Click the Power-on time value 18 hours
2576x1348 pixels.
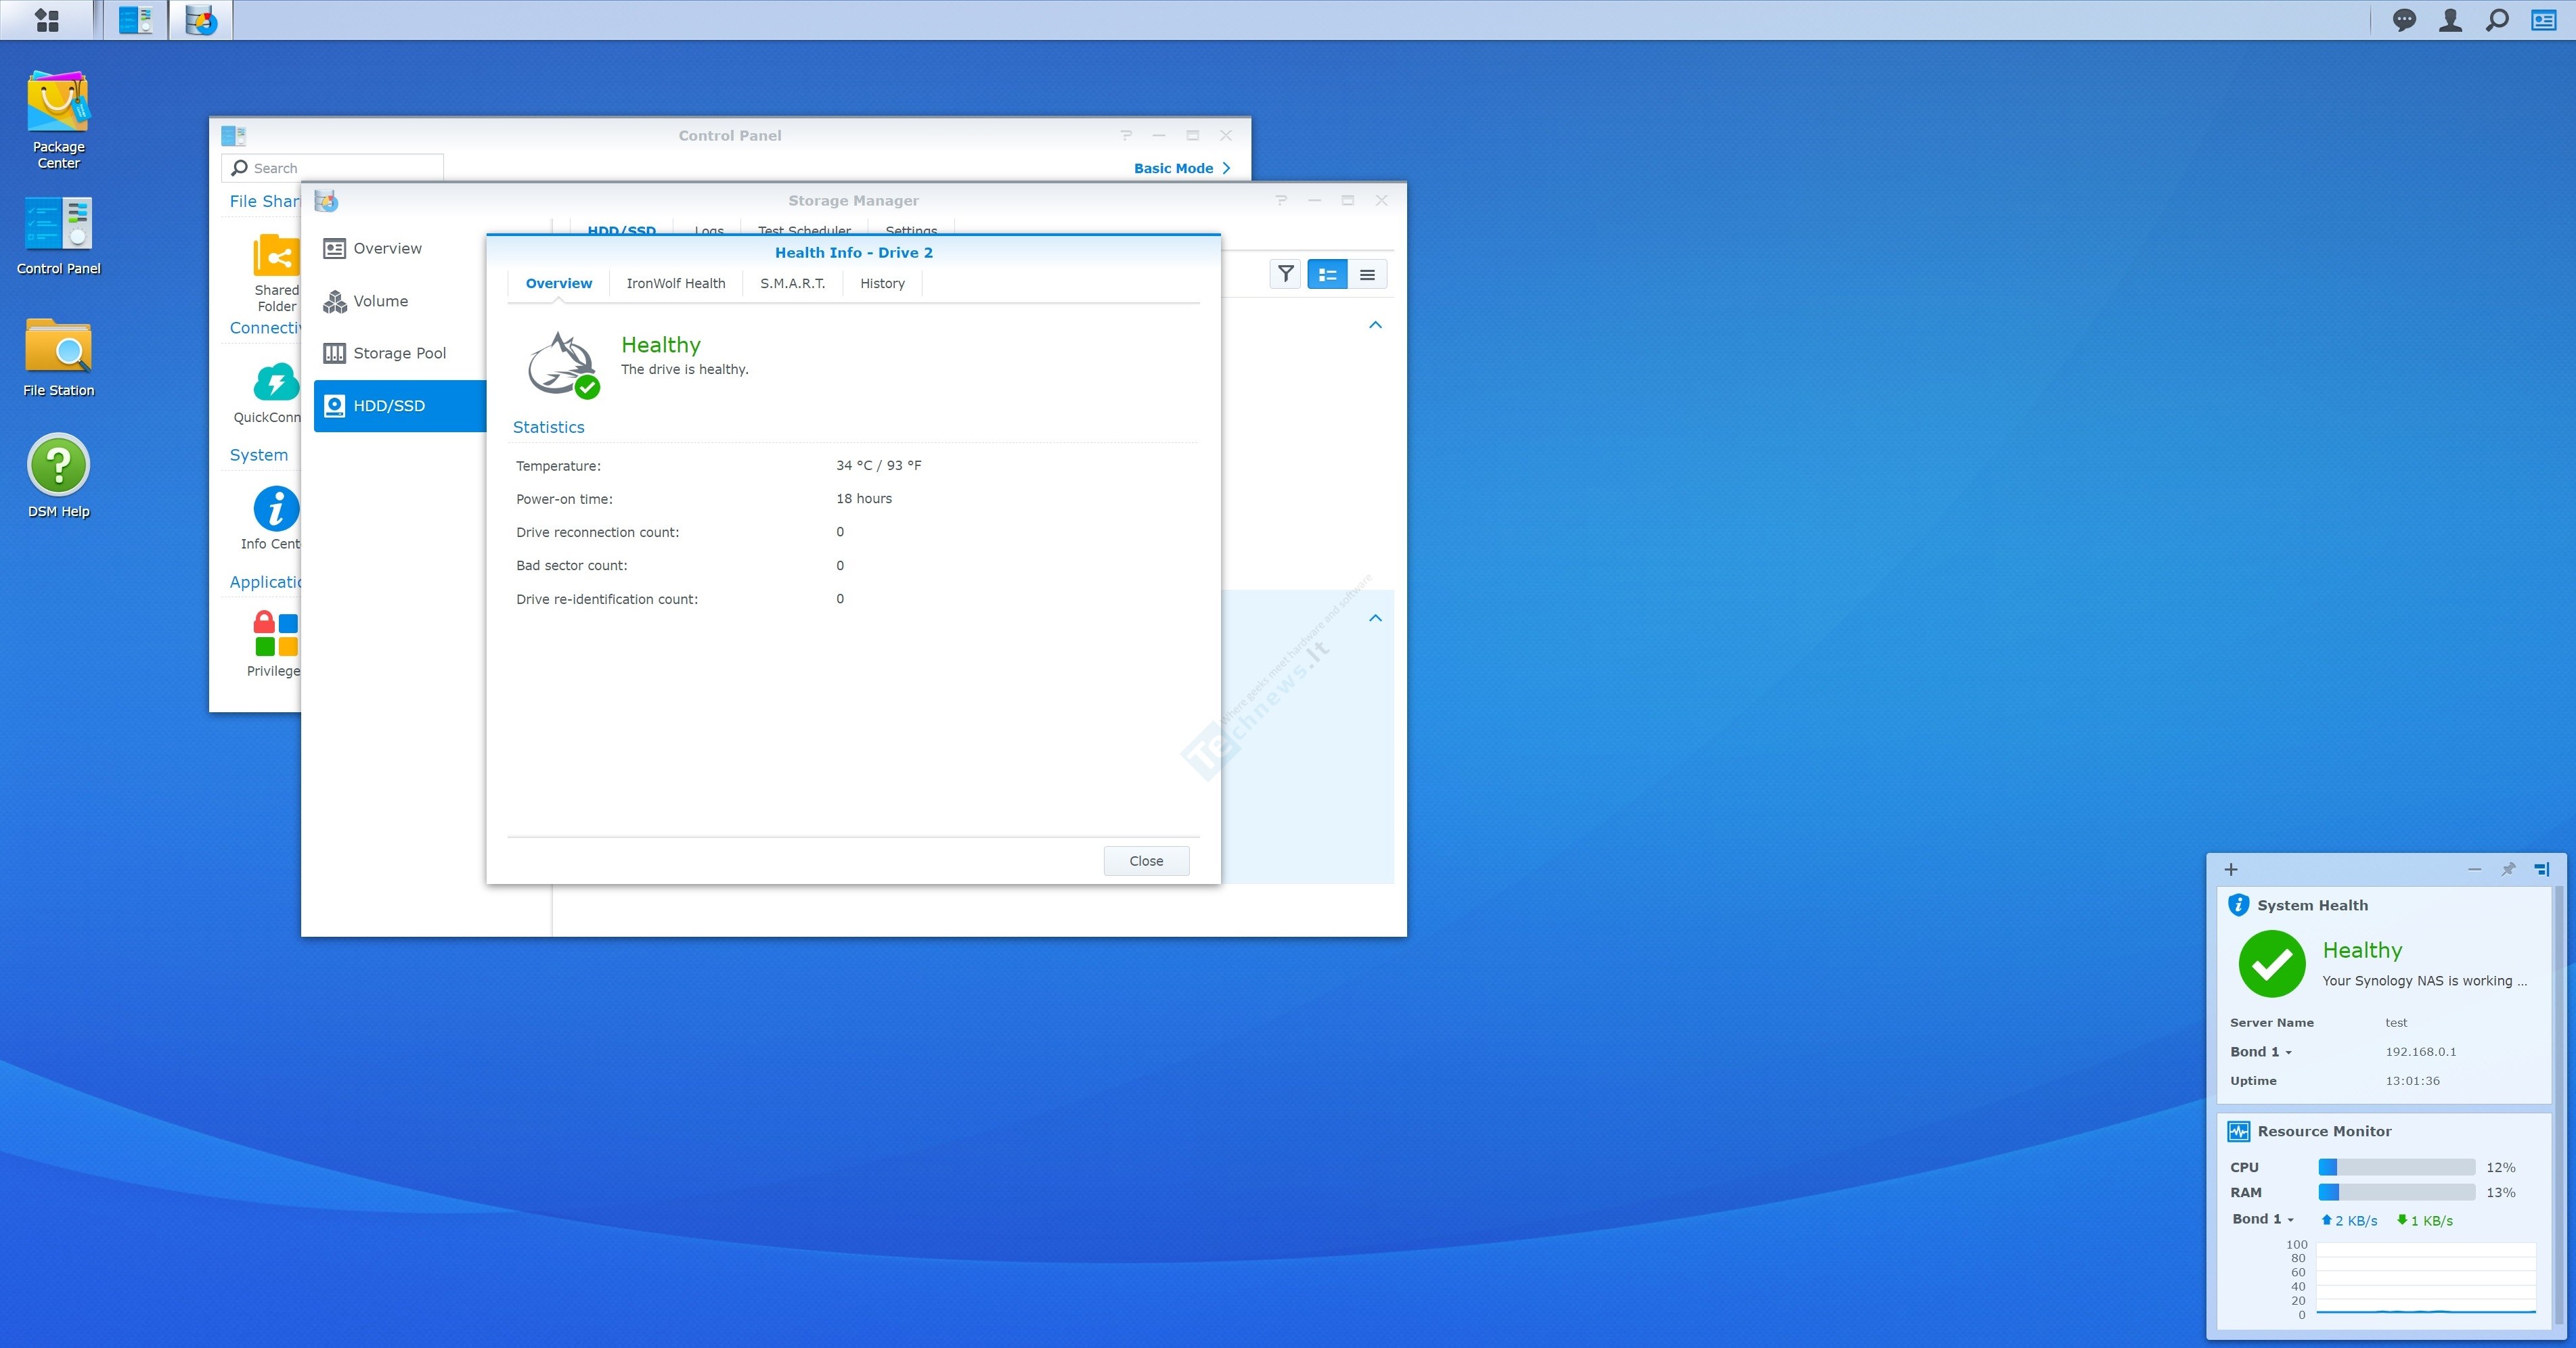pyautogui.click(x=864, y=498)
